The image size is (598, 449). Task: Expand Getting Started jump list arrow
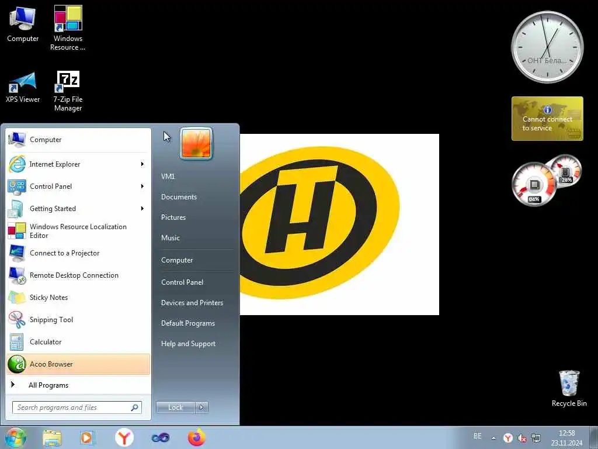pyautogui.click(x=142, y=209)
